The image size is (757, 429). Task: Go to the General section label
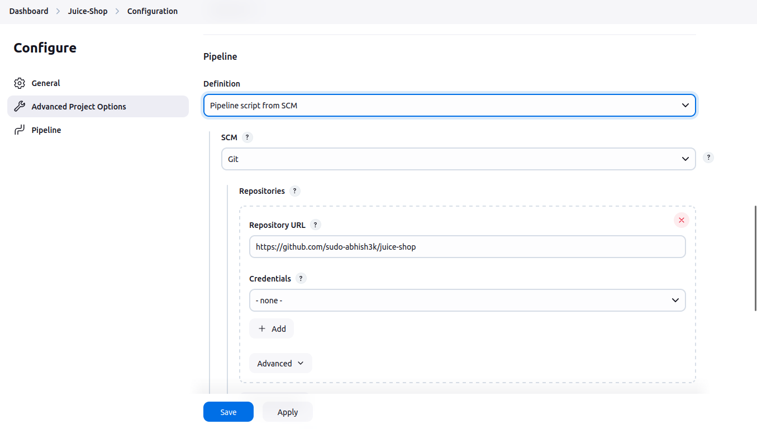tap(46, 83)
